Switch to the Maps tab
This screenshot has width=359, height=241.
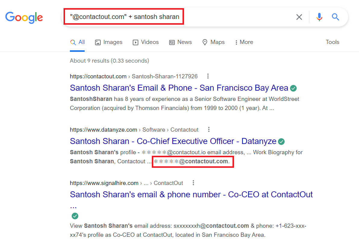[x=214, y=42]
